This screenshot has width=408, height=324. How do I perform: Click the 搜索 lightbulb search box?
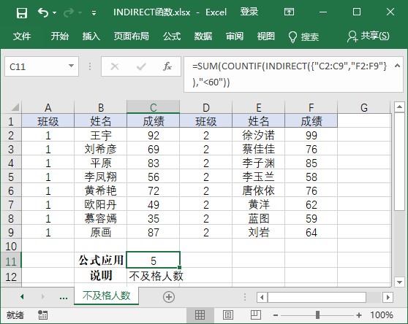pyautogui.click(x=303, y=36)
